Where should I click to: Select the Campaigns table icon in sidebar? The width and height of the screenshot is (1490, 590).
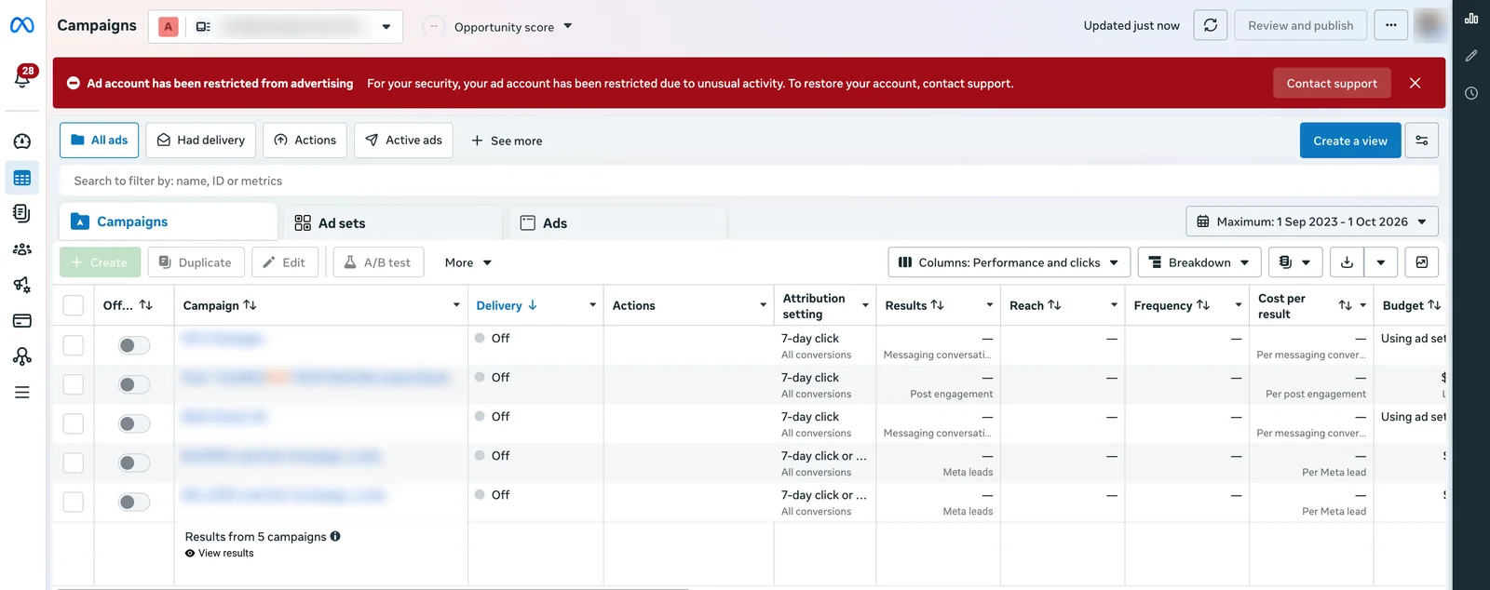coord(22,178)
